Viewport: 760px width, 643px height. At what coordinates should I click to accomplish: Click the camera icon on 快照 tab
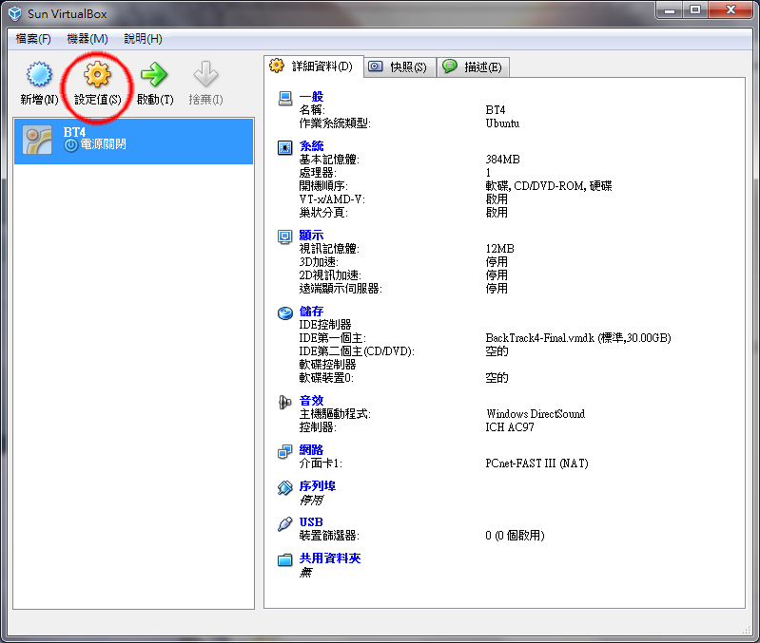[375, 66]
